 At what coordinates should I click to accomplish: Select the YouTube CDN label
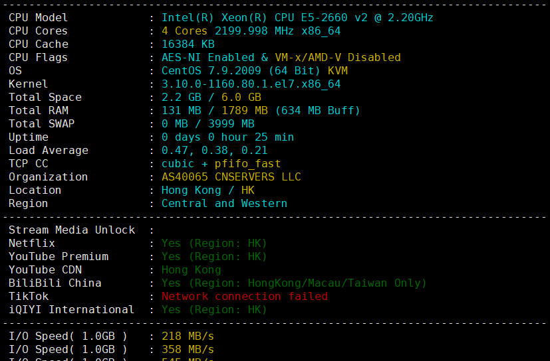[x=45, y=270]
